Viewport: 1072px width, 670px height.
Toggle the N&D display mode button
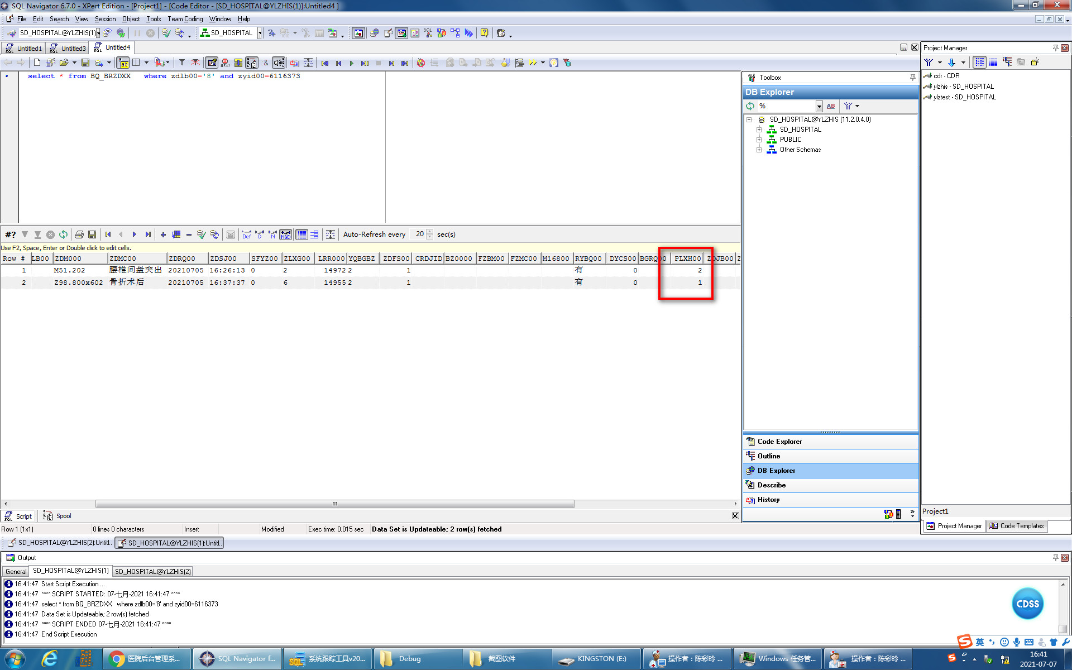(286, 234)
